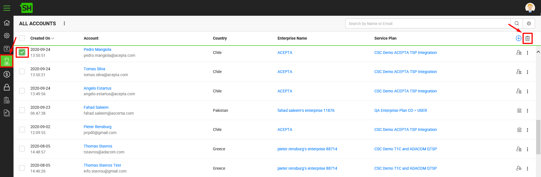Open row actions menu for Thomas Stavros Test
The width and height of the screenshot is (541, 177).
[x=527, y=169]
